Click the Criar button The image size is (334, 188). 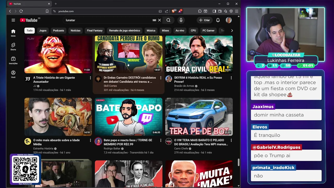pos(204,20)
